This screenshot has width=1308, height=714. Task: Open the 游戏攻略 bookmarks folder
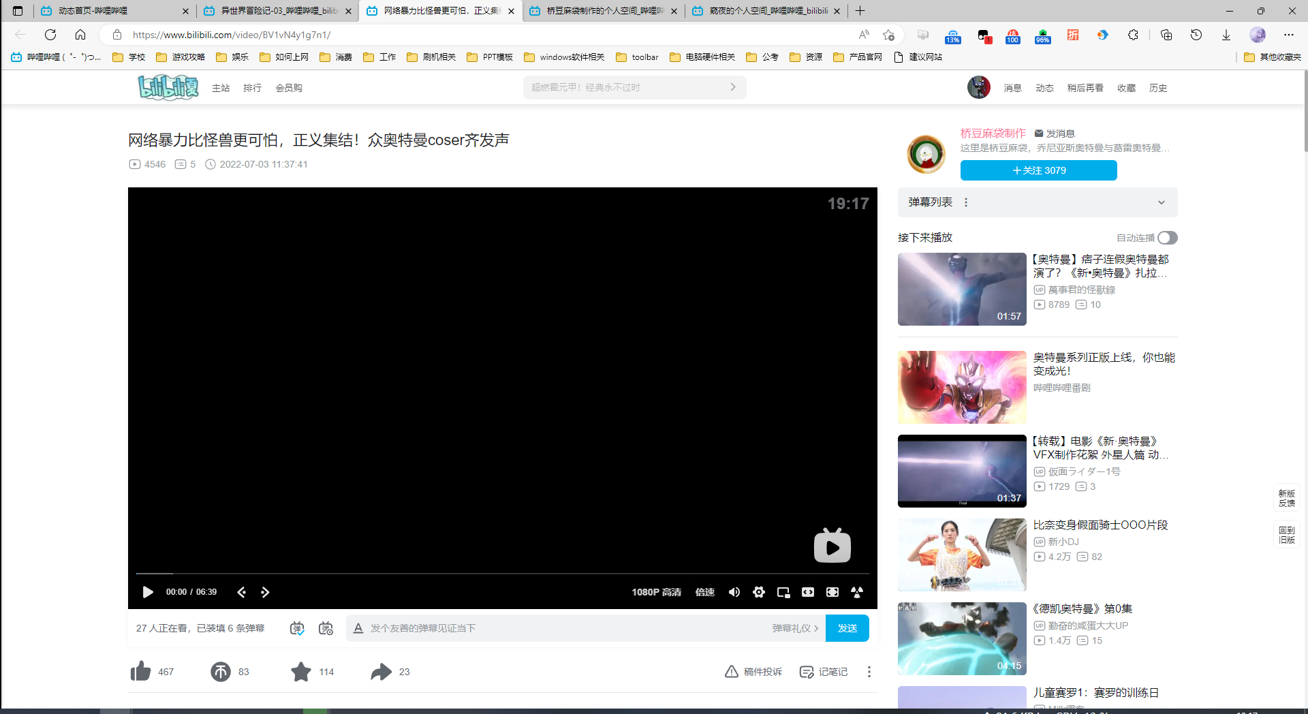pyautogui.click(x=181, y=57)
